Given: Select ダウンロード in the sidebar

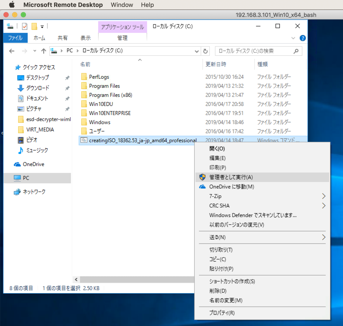Looking at the screenshot, I should (37, 88).
